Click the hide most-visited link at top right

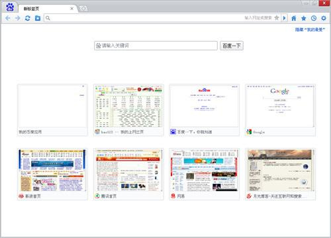pos(310,30)
